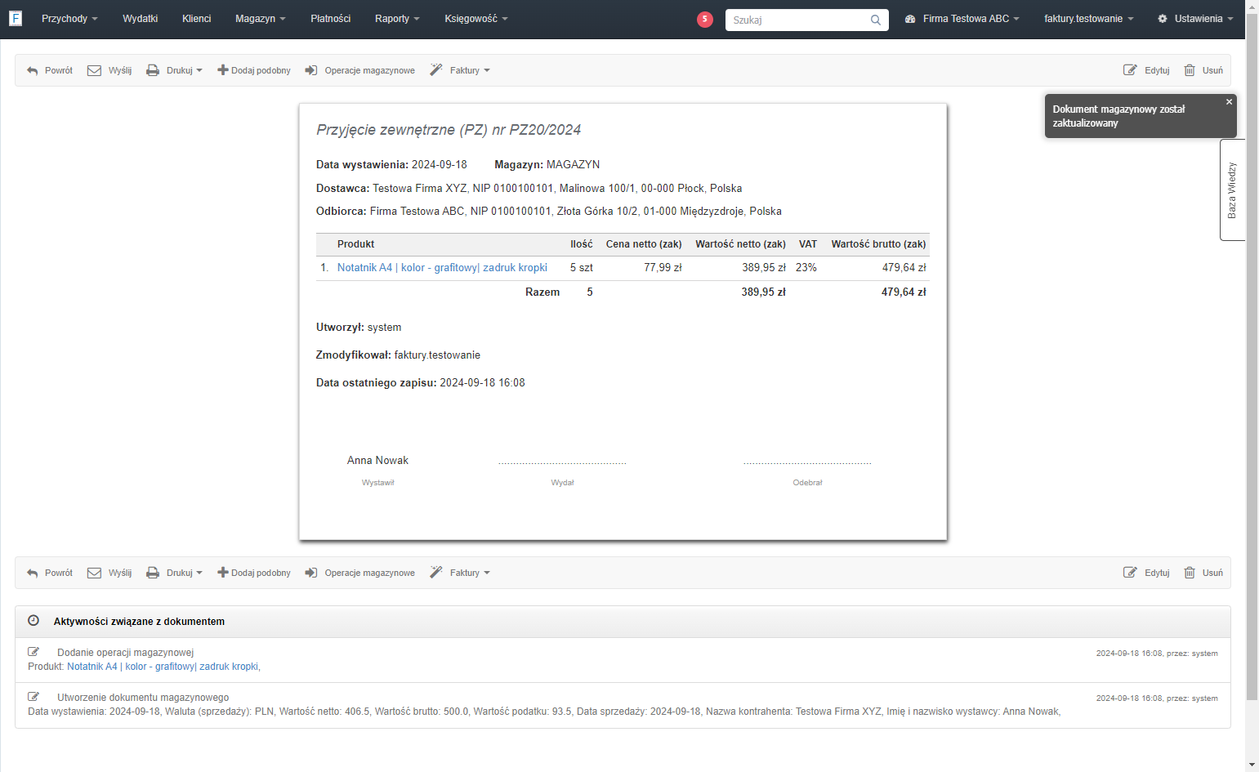Screen dimensions: 1259x772
Task: Open the bottom toolbar Drukuj dropdown
Action: 174,573
